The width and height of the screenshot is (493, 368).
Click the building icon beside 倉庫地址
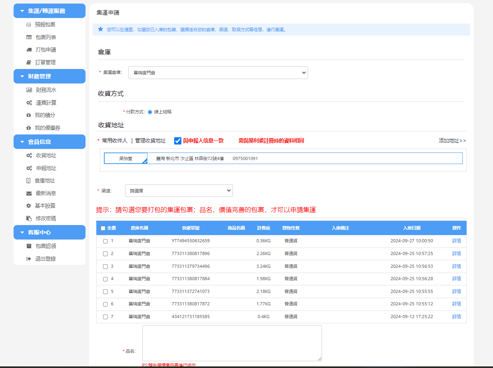pyautogui.click(x=28, y=180)
